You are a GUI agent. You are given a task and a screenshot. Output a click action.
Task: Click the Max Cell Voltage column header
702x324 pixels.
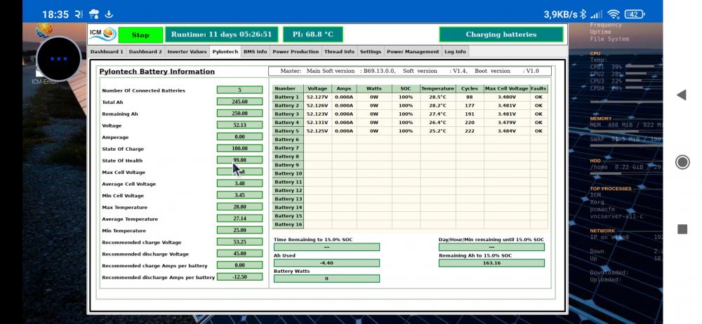click(507, 88)
